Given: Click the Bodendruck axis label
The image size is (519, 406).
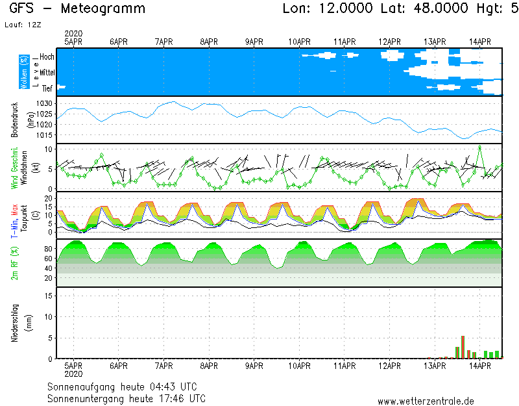Looking at the screenshot, I should click(x=14, y=120).
